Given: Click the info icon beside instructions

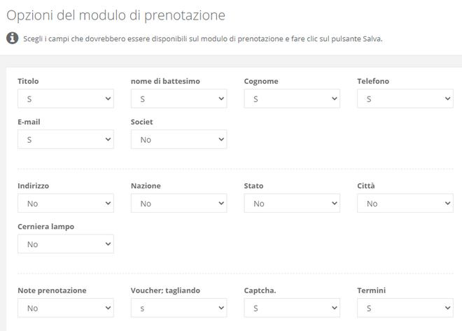Looking at the screenshot, I should tap(12, 38).
